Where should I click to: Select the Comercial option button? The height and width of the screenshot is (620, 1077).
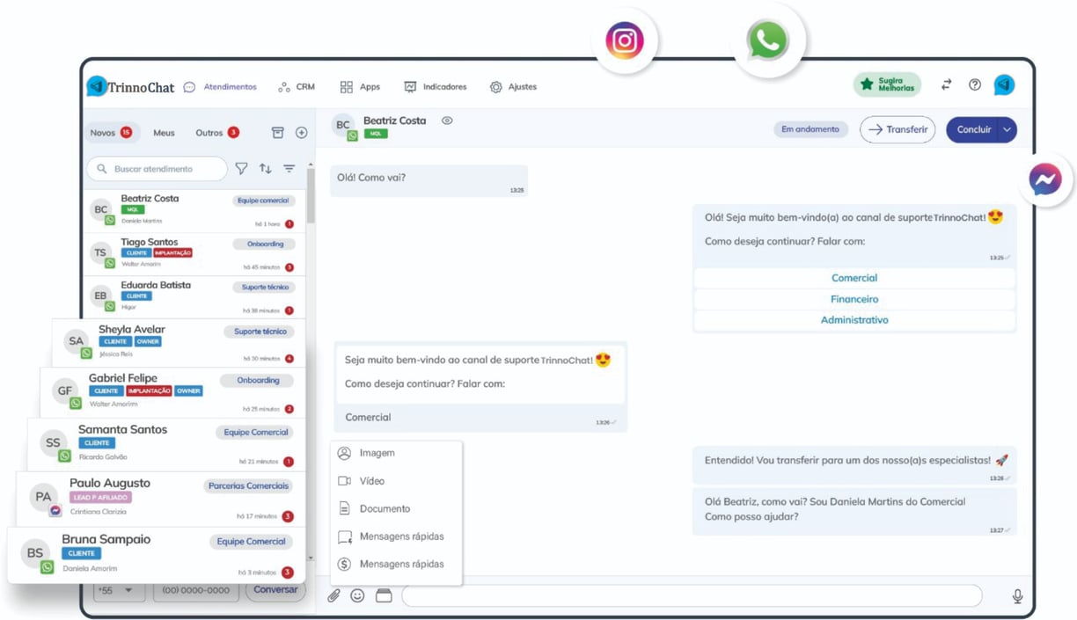[x=854, y=278]
